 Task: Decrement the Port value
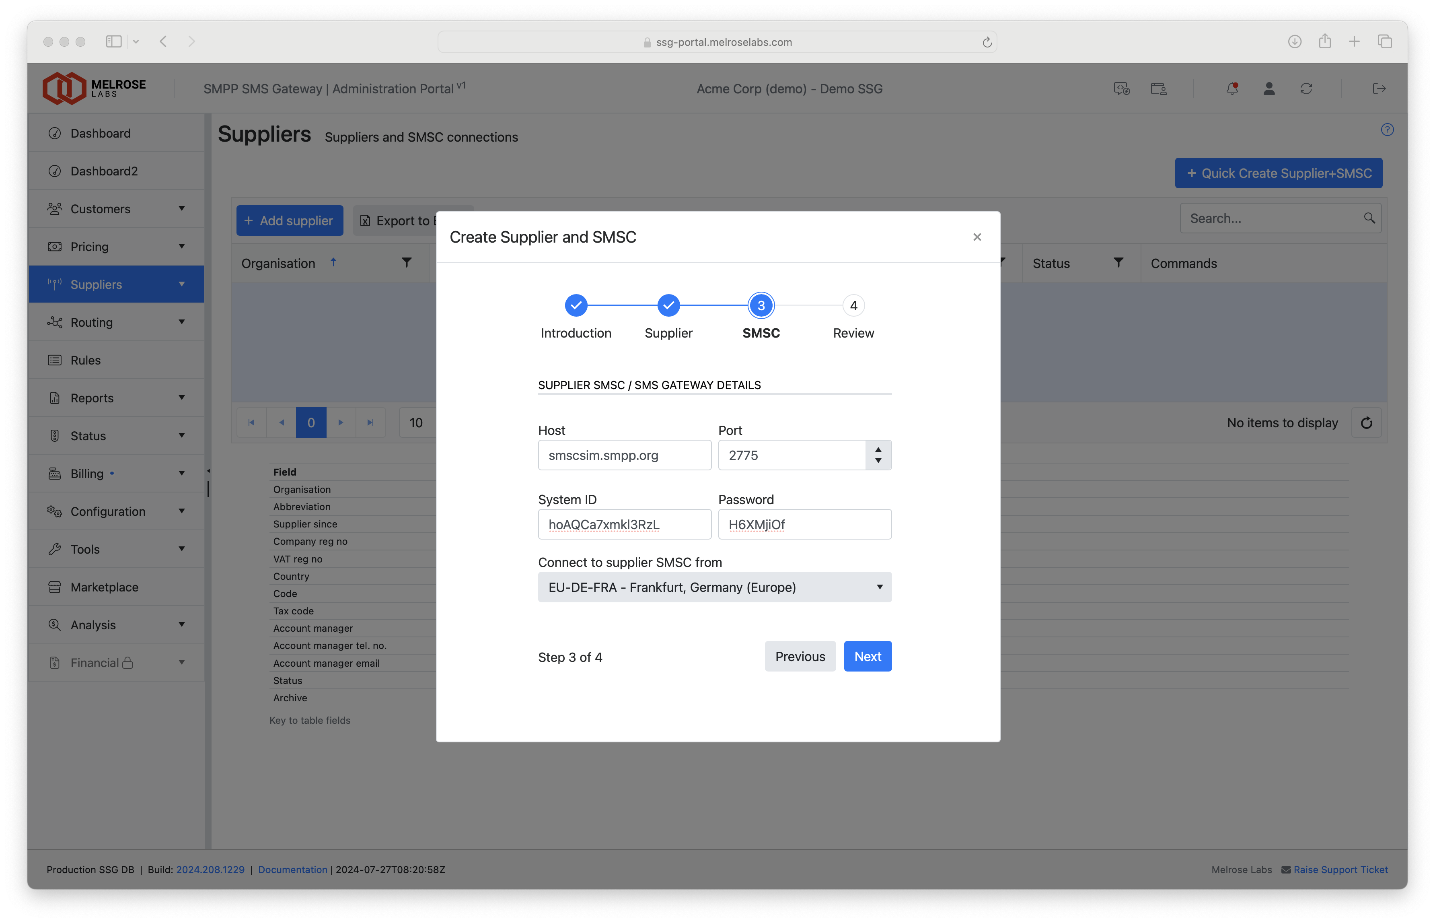pos(878,461)
